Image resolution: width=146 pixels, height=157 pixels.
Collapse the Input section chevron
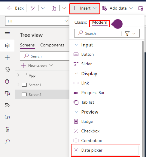pos(76,45)
